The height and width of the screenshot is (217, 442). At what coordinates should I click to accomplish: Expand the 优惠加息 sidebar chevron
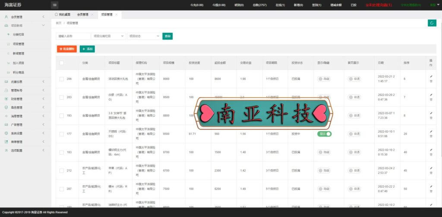44,82
